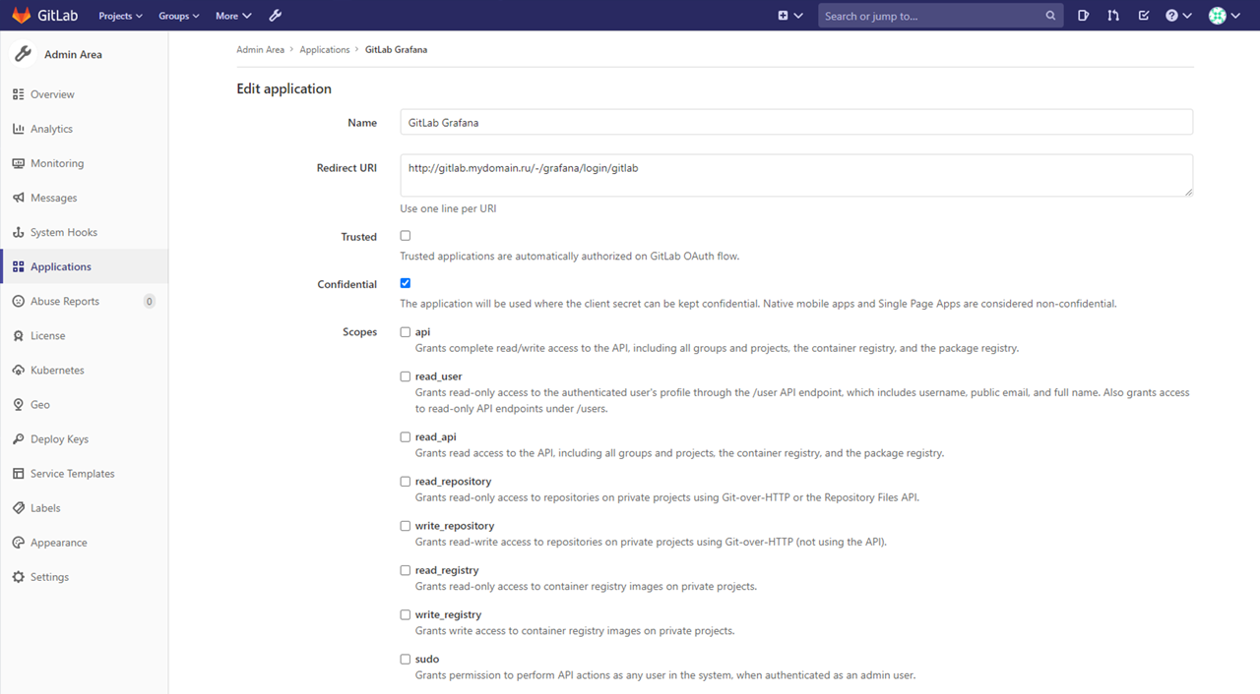1260x694 pixels.
Task: Click the Applications grid icon
Action: point(19,266)
